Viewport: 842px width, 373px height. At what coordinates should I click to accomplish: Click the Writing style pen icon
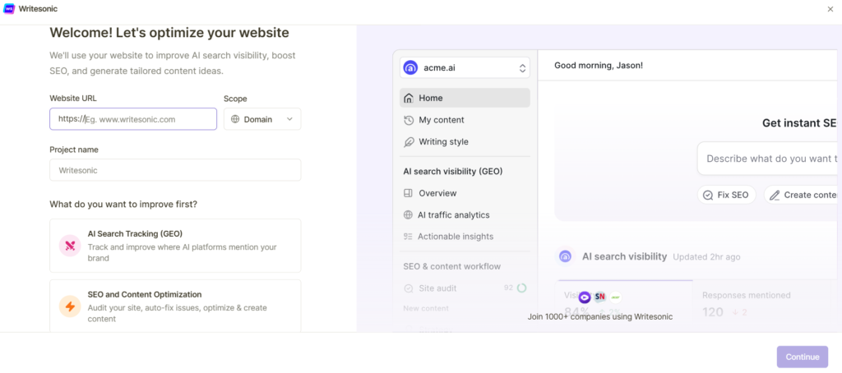[409, 141]
